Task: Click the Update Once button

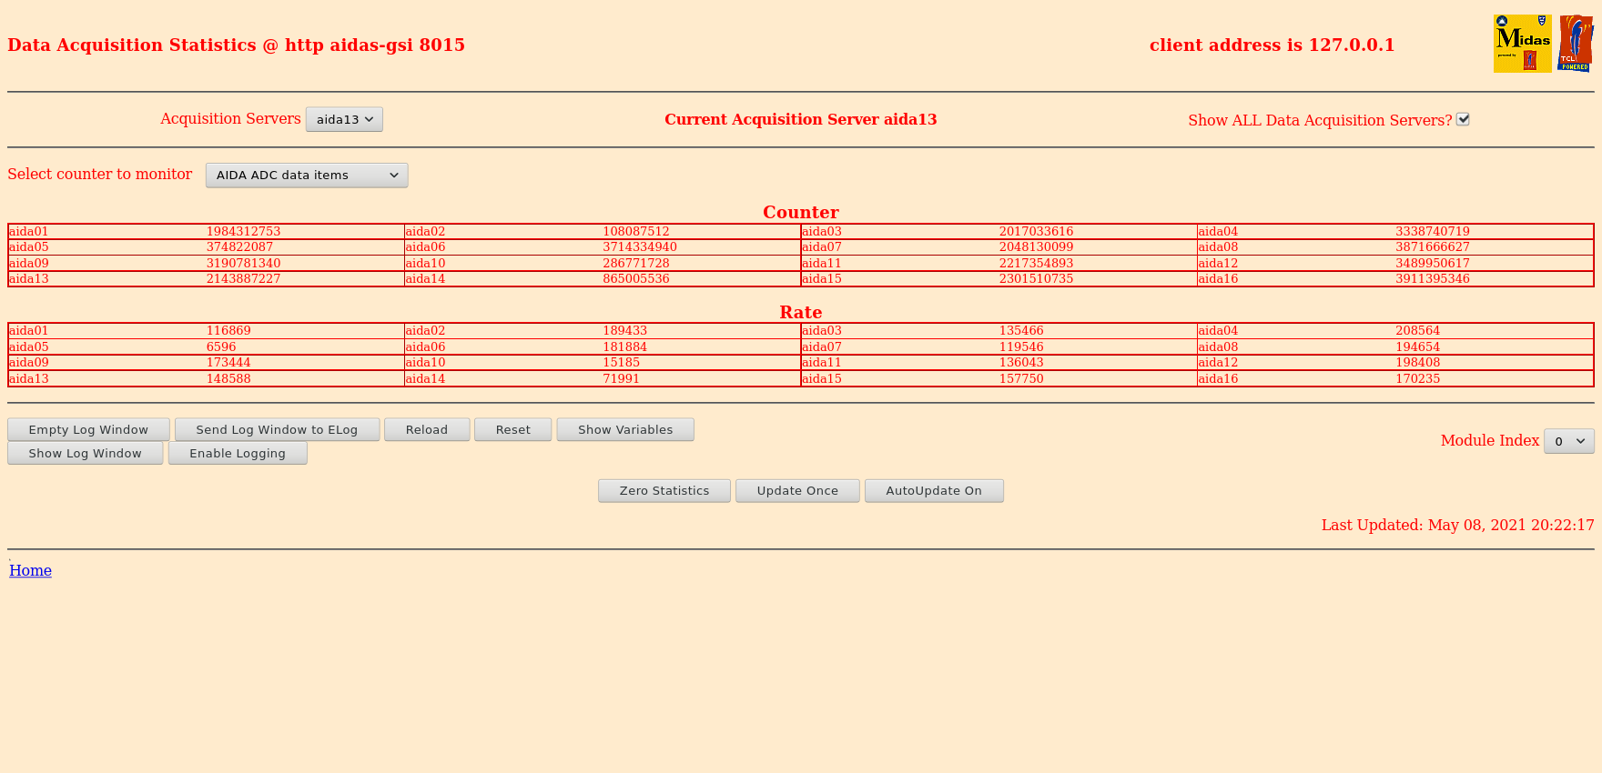Action: 797,490
